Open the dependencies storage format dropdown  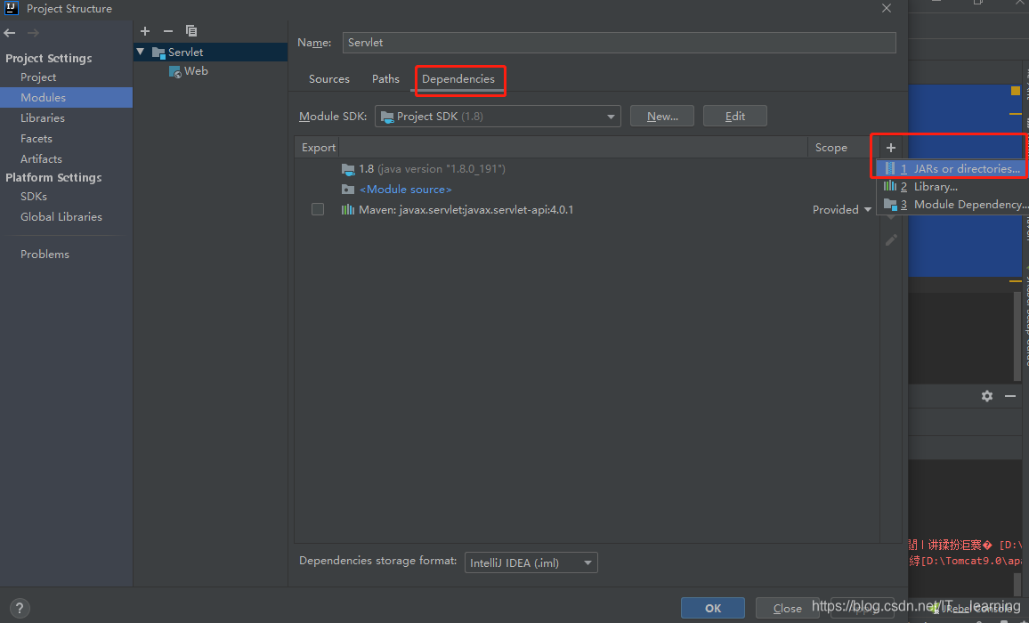pos(531,562)
